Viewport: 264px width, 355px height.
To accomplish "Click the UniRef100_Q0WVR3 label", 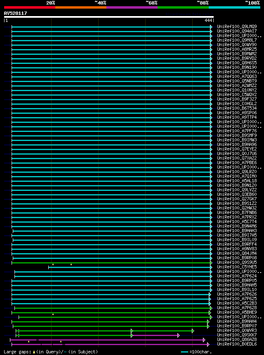I will (237, 331).
